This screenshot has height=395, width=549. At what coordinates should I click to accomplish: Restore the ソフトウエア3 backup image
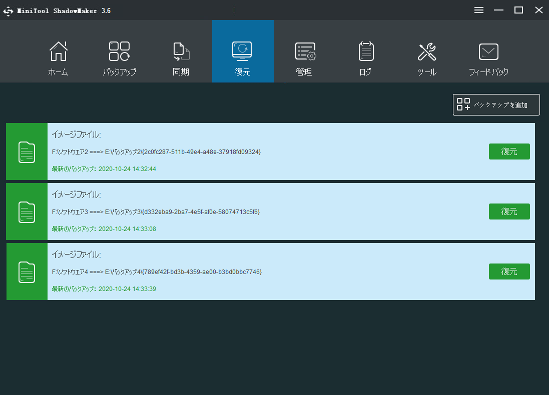[509, 211]
